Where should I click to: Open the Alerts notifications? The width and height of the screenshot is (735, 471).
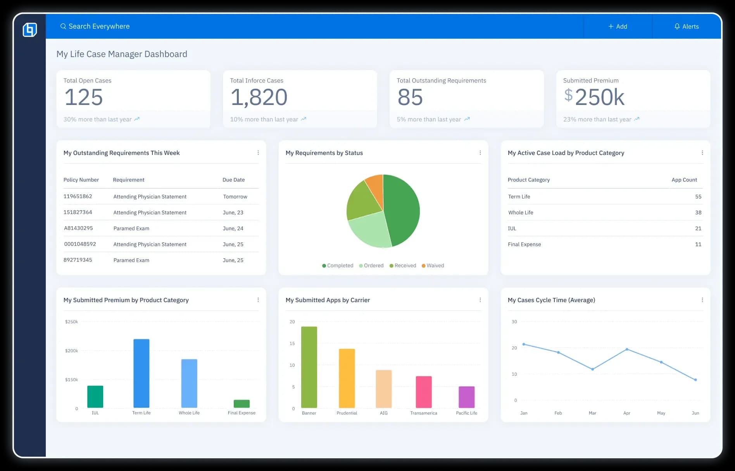tap(687, 26)
